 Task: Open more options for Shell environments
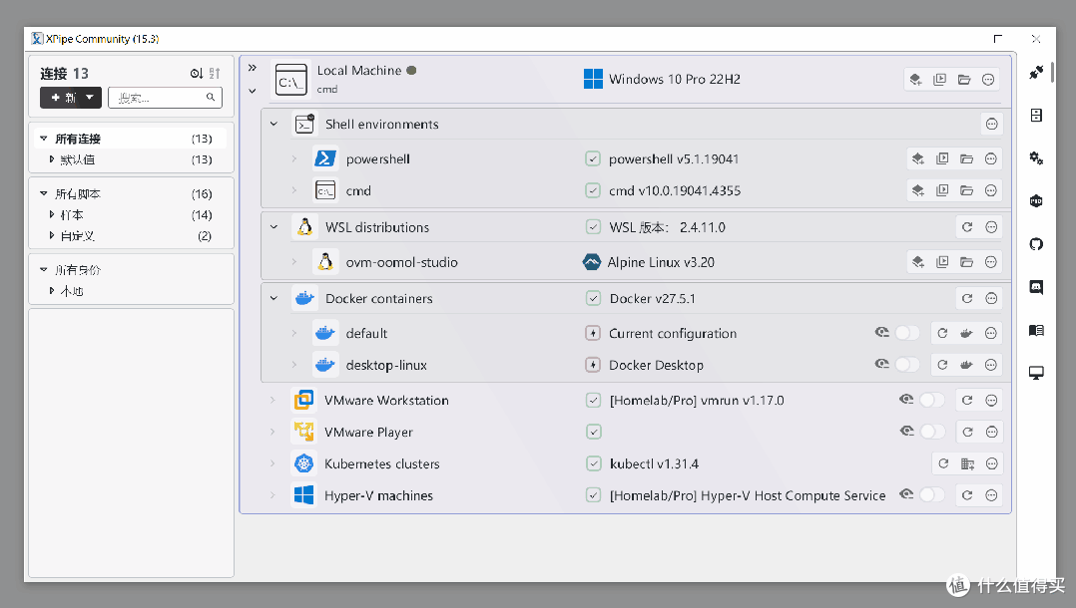tap(991, 124)
